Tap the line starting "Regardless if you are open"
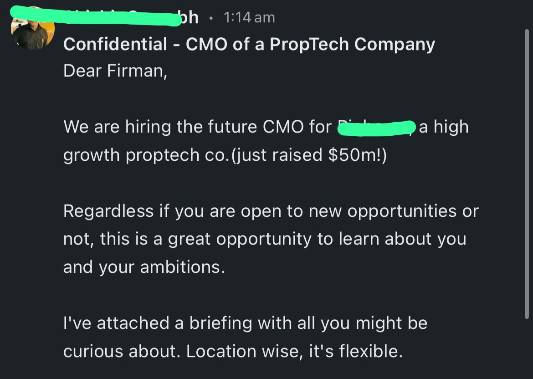The width and height of the screenshot is (533, 379). [x=271, y=211]
